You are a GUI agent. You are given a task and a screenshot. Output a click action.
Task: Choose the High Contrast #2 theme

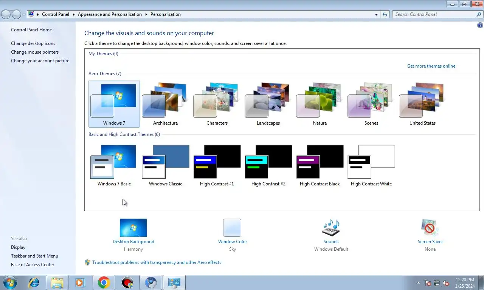(x=268, y=165)
